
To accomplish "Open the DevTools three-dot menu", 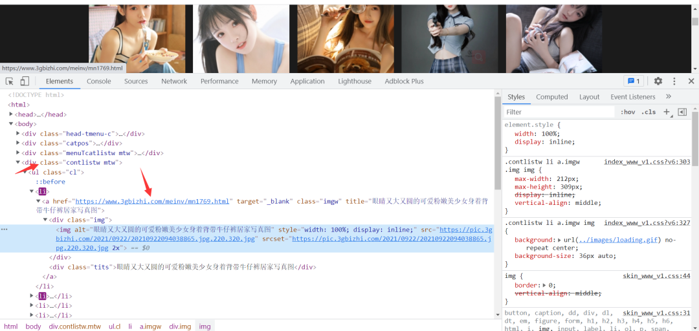I will coord(674,81).
